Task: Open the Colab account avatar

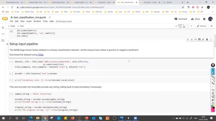Action: (210, 19)
